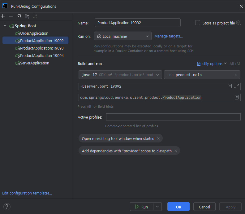Collapse the Spring Boot tree node
The height and width of the screenshot is (214, 245).
(x=5, y=26)
